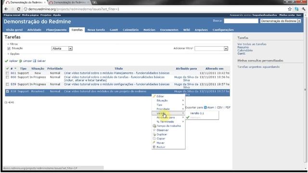This screenshot has width=308, height=173.
Task: Open the Configurações tab
Action: 223,30
